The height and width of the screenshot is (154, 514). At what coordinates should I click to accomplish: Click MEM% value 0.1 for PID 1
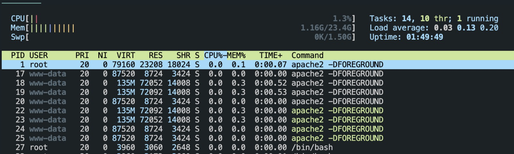238,65
